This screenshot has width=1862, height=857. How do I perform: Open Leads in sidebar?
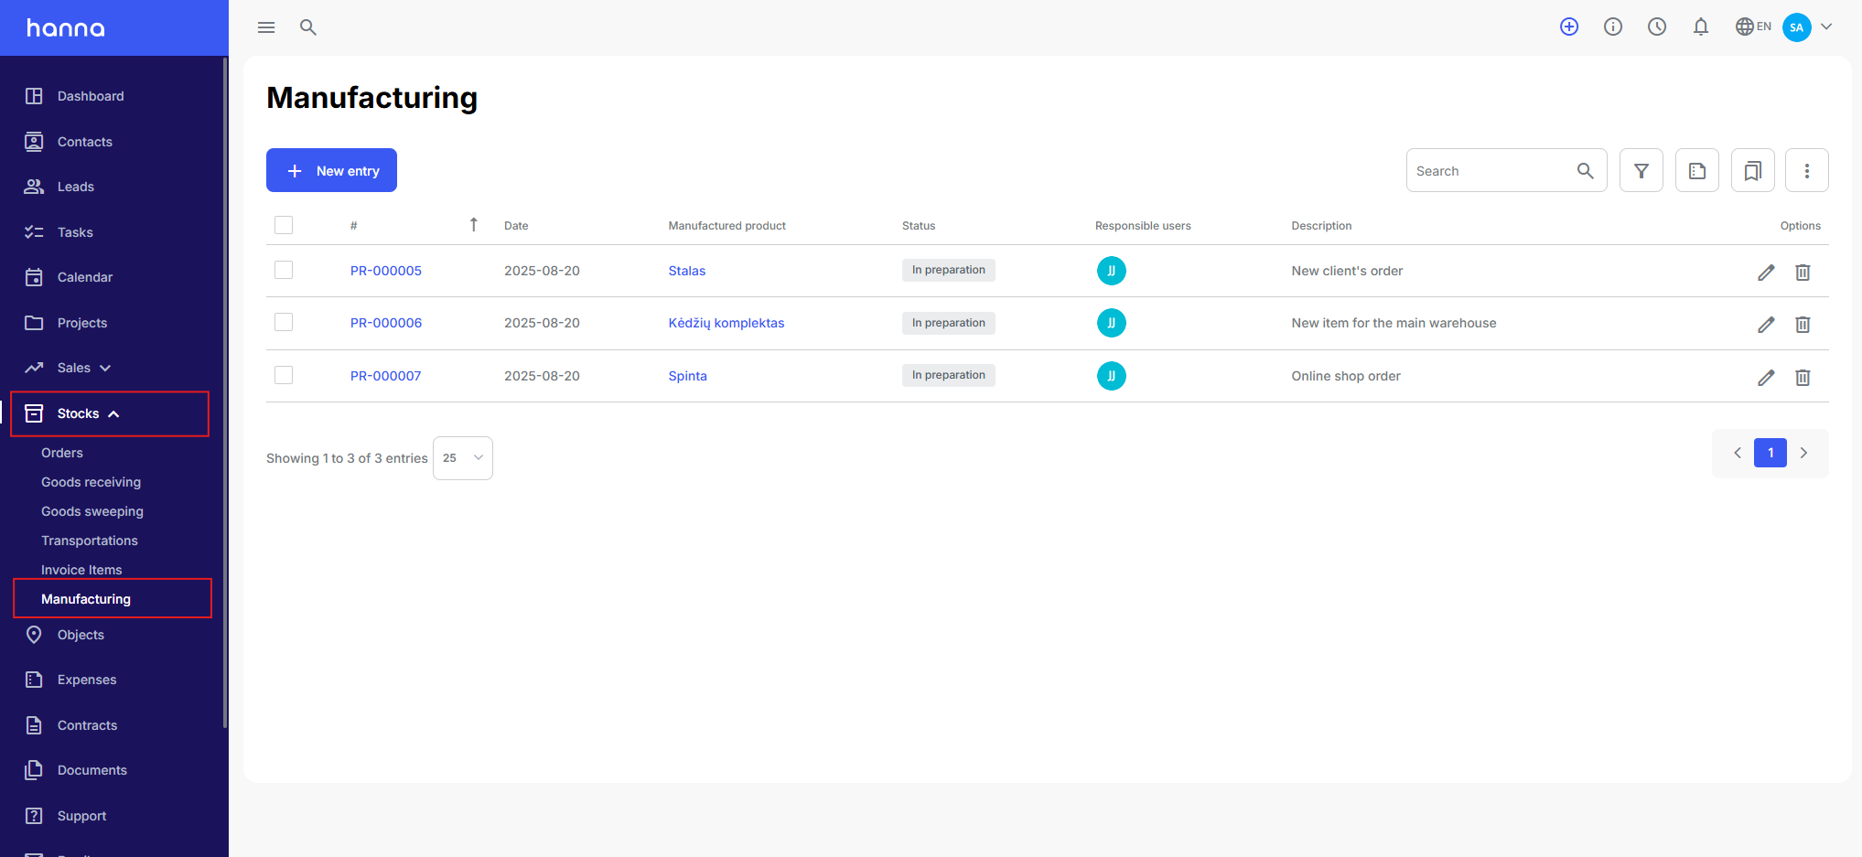point(76,187)
